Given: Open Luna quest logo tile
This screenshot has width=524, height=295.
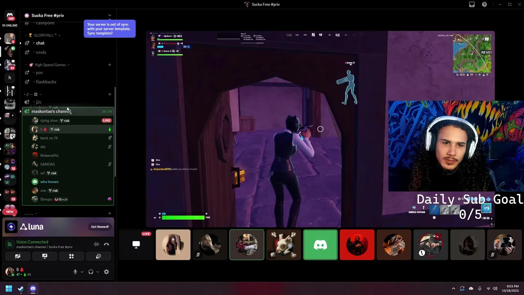Looking at the screenshot, I should point(11,227).
